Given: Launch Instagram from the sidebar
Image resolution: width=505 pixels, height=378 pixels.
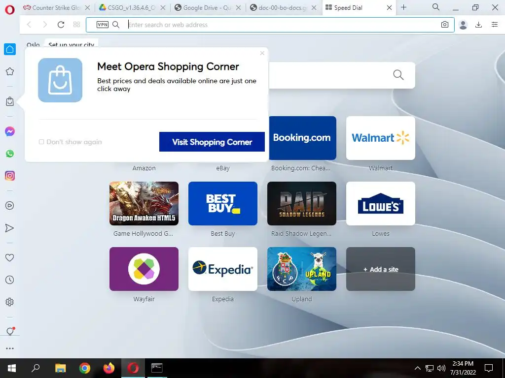Looking at the screenshot, I should click(10, 176).
